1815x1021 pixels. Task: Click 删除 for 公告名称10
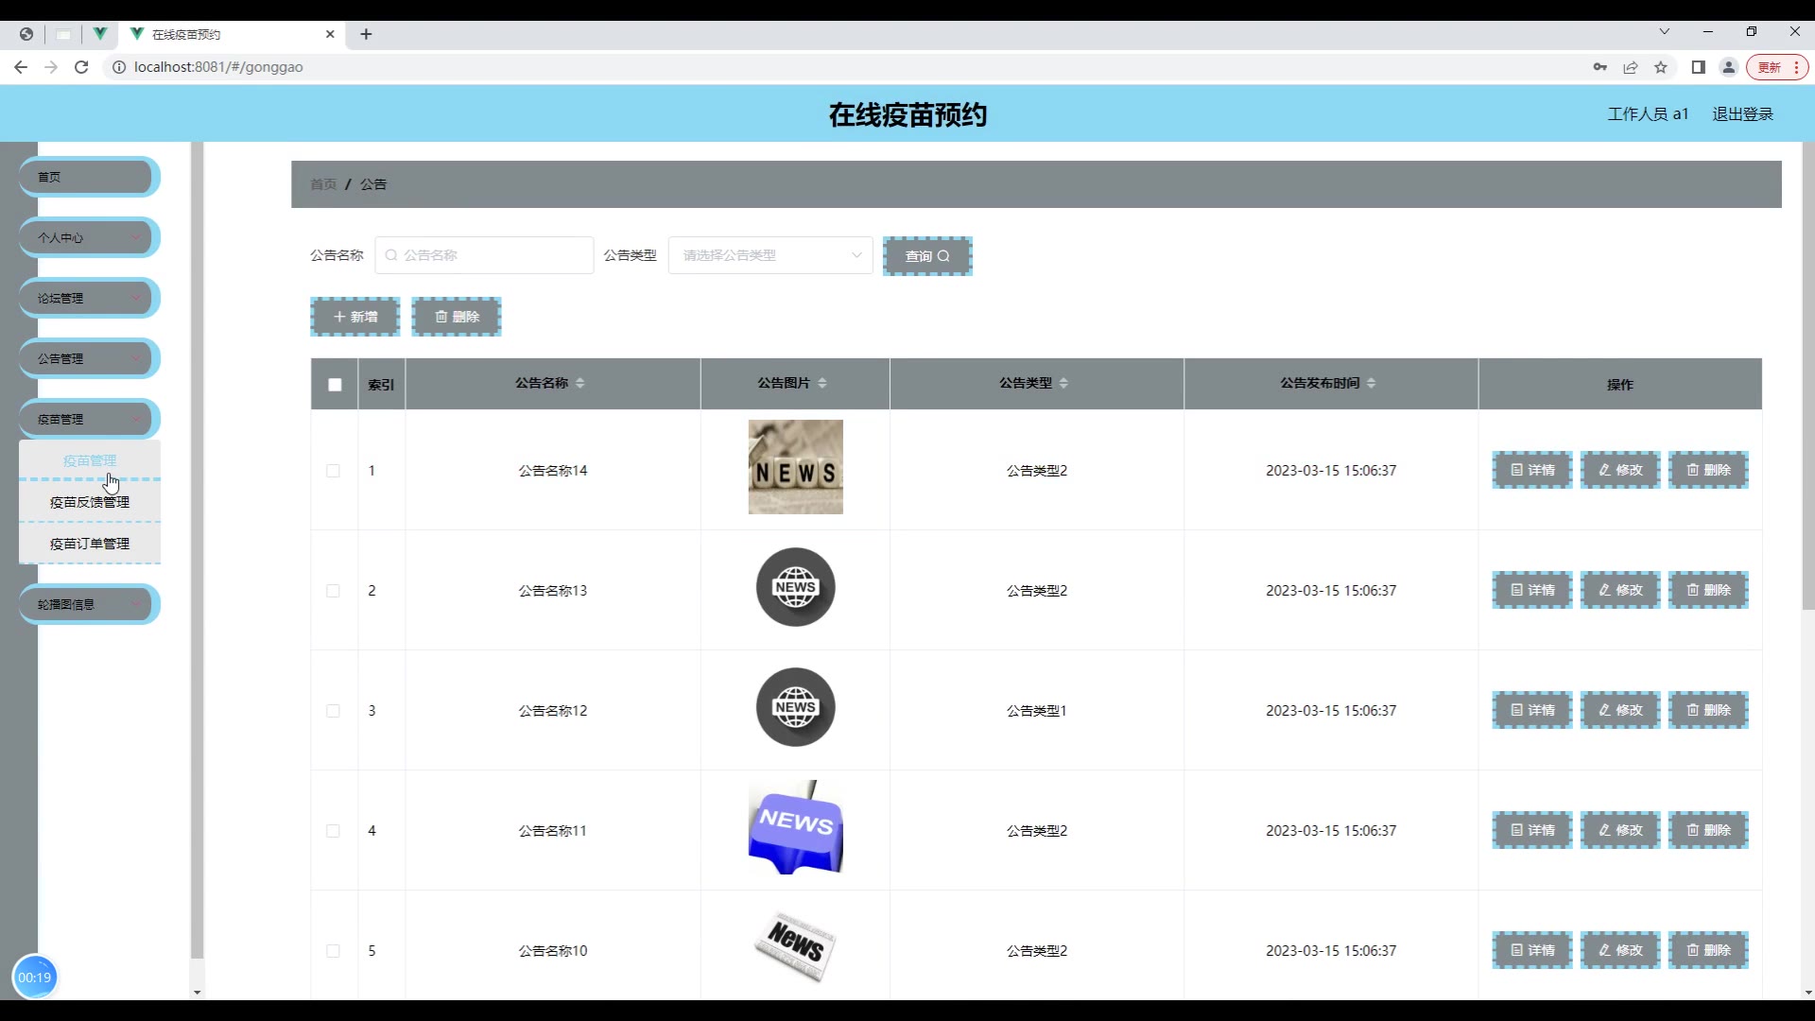pyautogui.click(x=1708, y=950)
